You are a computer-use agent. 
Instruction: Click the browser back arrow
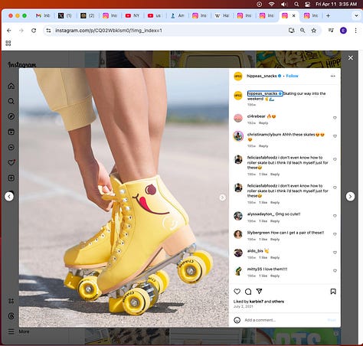point(9,31)
